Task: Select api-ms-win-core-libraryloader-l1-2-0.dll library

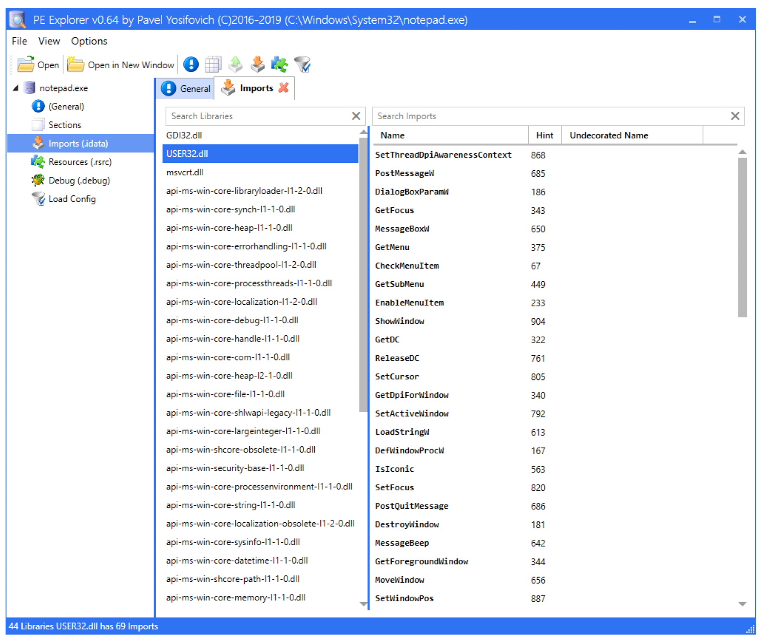Action: coord(260,191)
